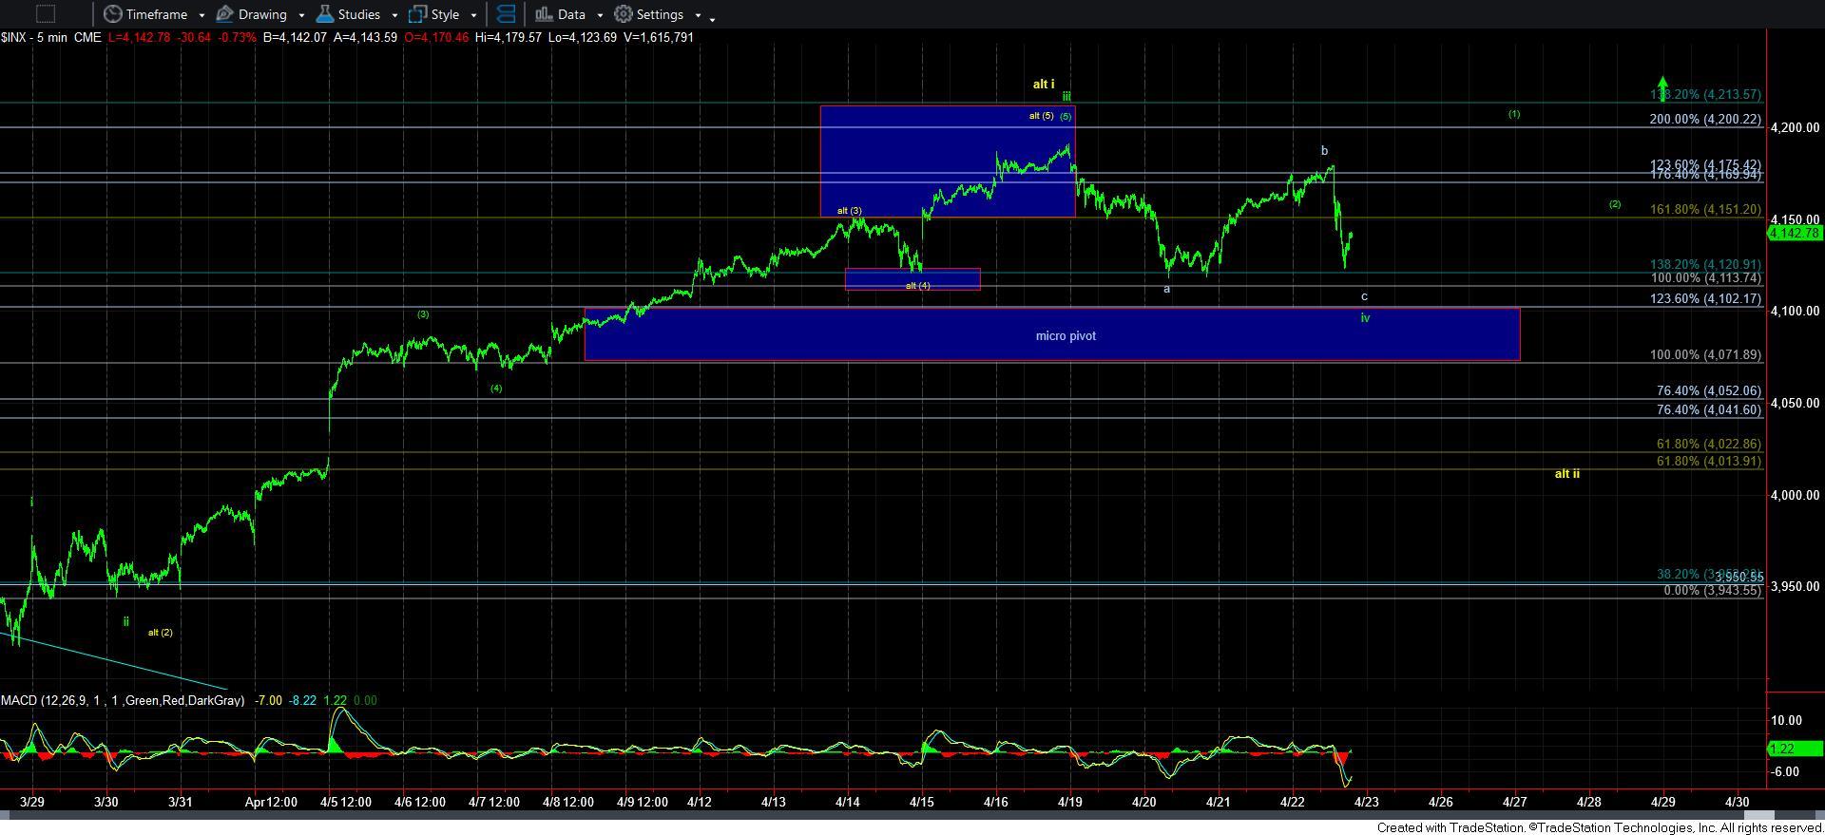Click the Timeframe clock icon
This screenshot has width=1825, height=835.
pyautogui.click(x=113, y=14)
